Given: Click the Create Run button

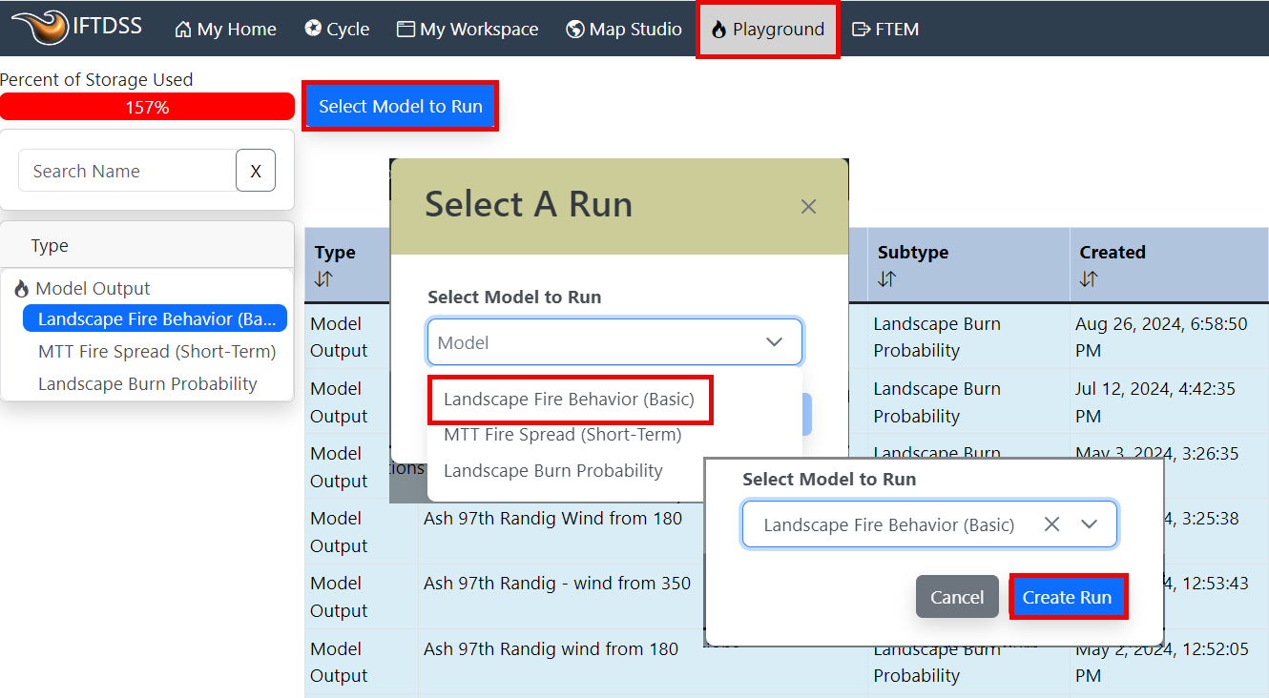Looking at the screenshot, I should pos(1068,597).
